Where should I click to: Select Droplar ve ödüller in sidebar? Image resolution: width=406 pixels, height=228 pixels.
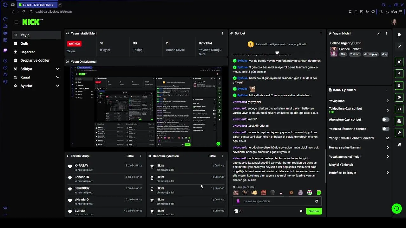click(37, 60)
